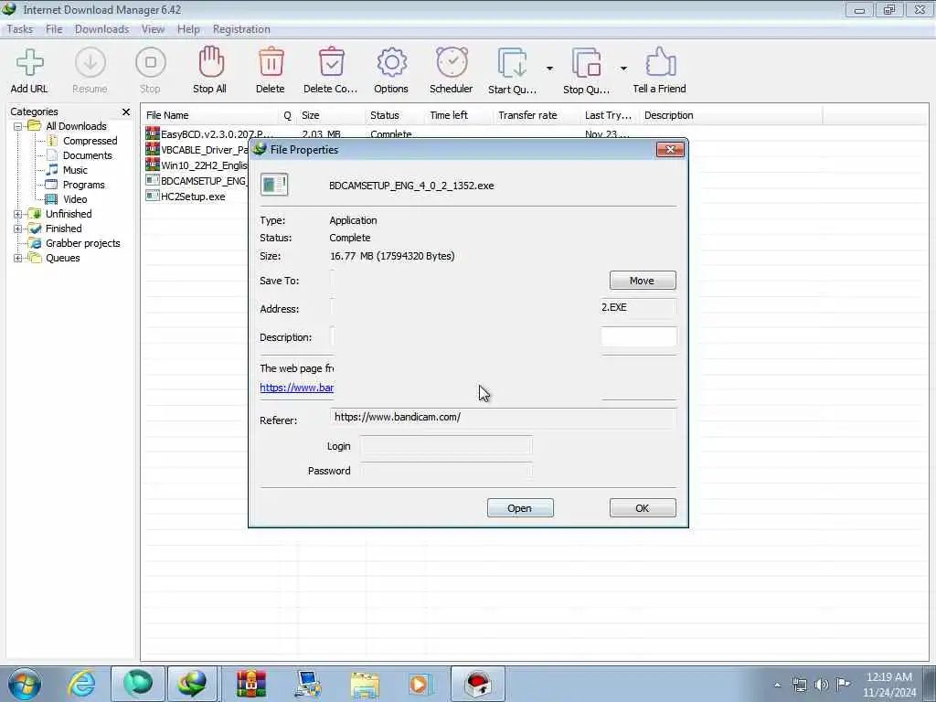Viewport: 936px width, 702px height.
Task: Expand the Finished tree node
Action: 18,229
